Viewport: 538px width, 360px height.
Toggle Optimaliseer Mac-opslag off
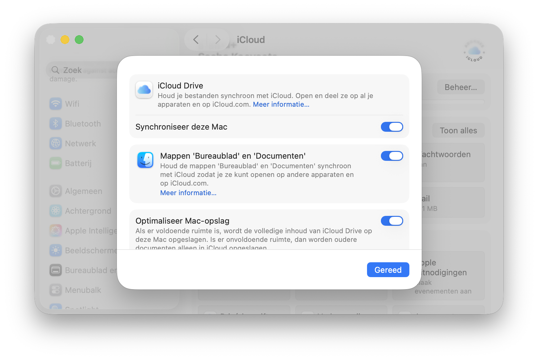pos(392,221)
